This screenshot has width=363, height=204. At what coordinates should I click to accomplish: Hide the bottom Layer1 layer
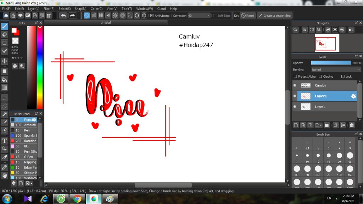click(x=295, y=107)
